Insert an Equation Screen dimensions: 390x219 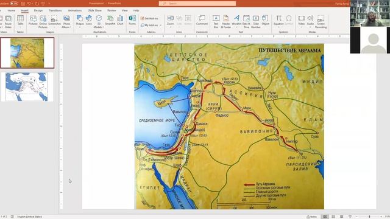(x=278, y=21)
